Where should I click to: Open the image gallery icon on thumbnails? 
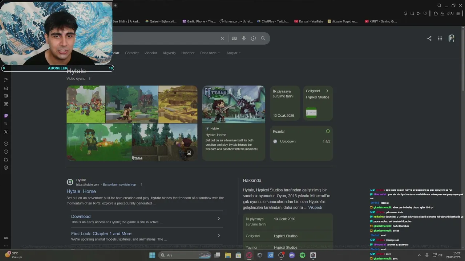click(189, 153)
